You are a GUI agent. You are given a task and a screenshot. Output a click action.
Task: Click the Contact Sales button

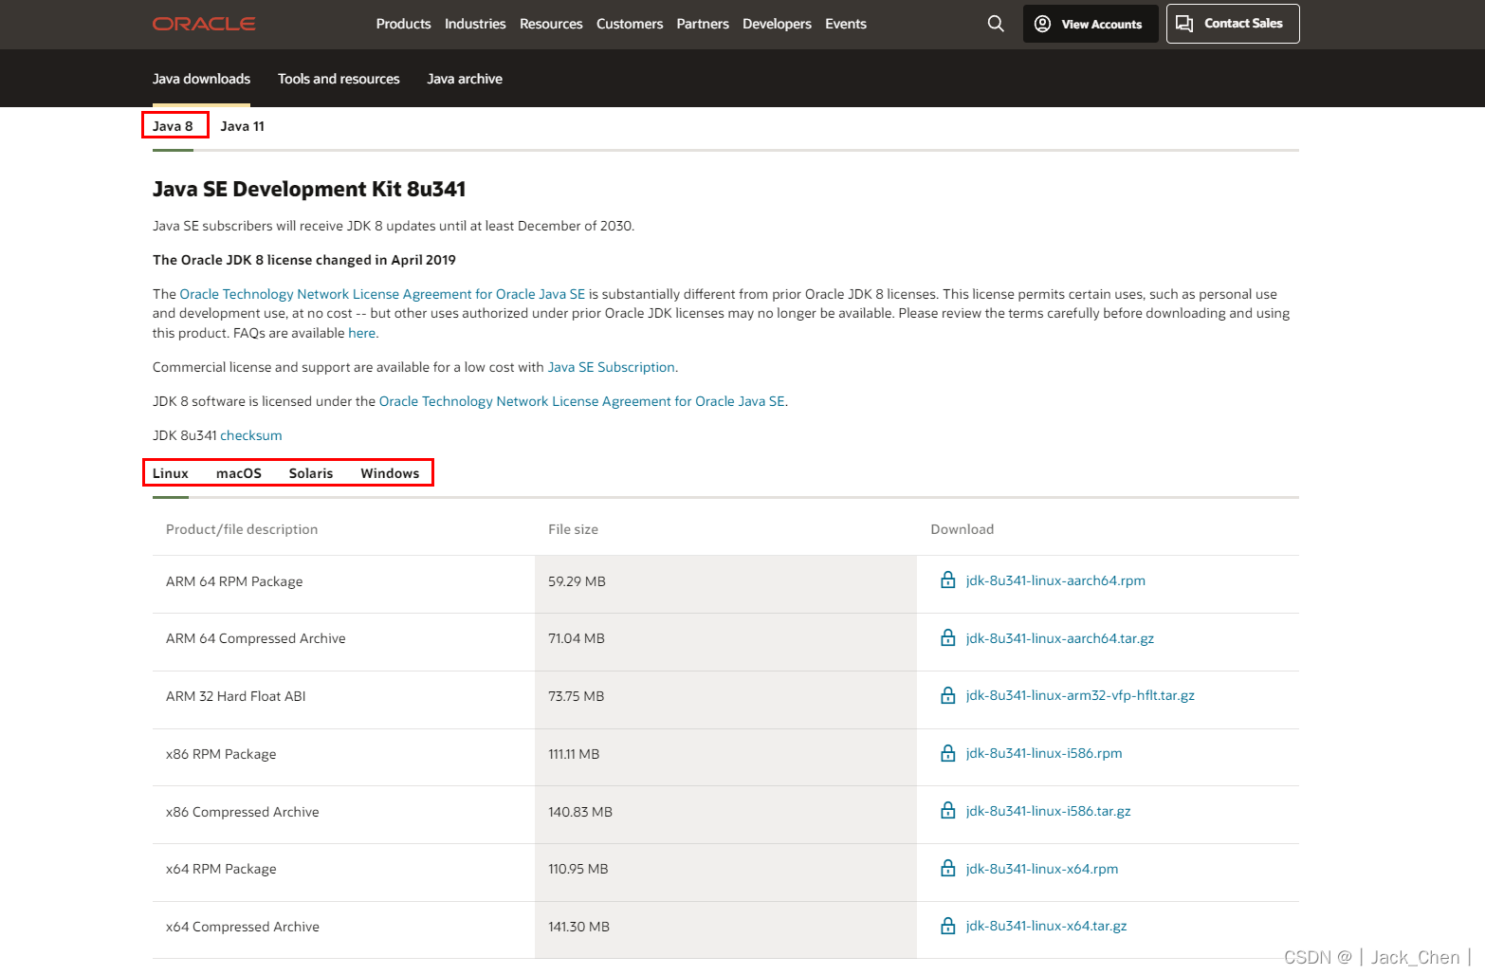[x=1233, y=24]
